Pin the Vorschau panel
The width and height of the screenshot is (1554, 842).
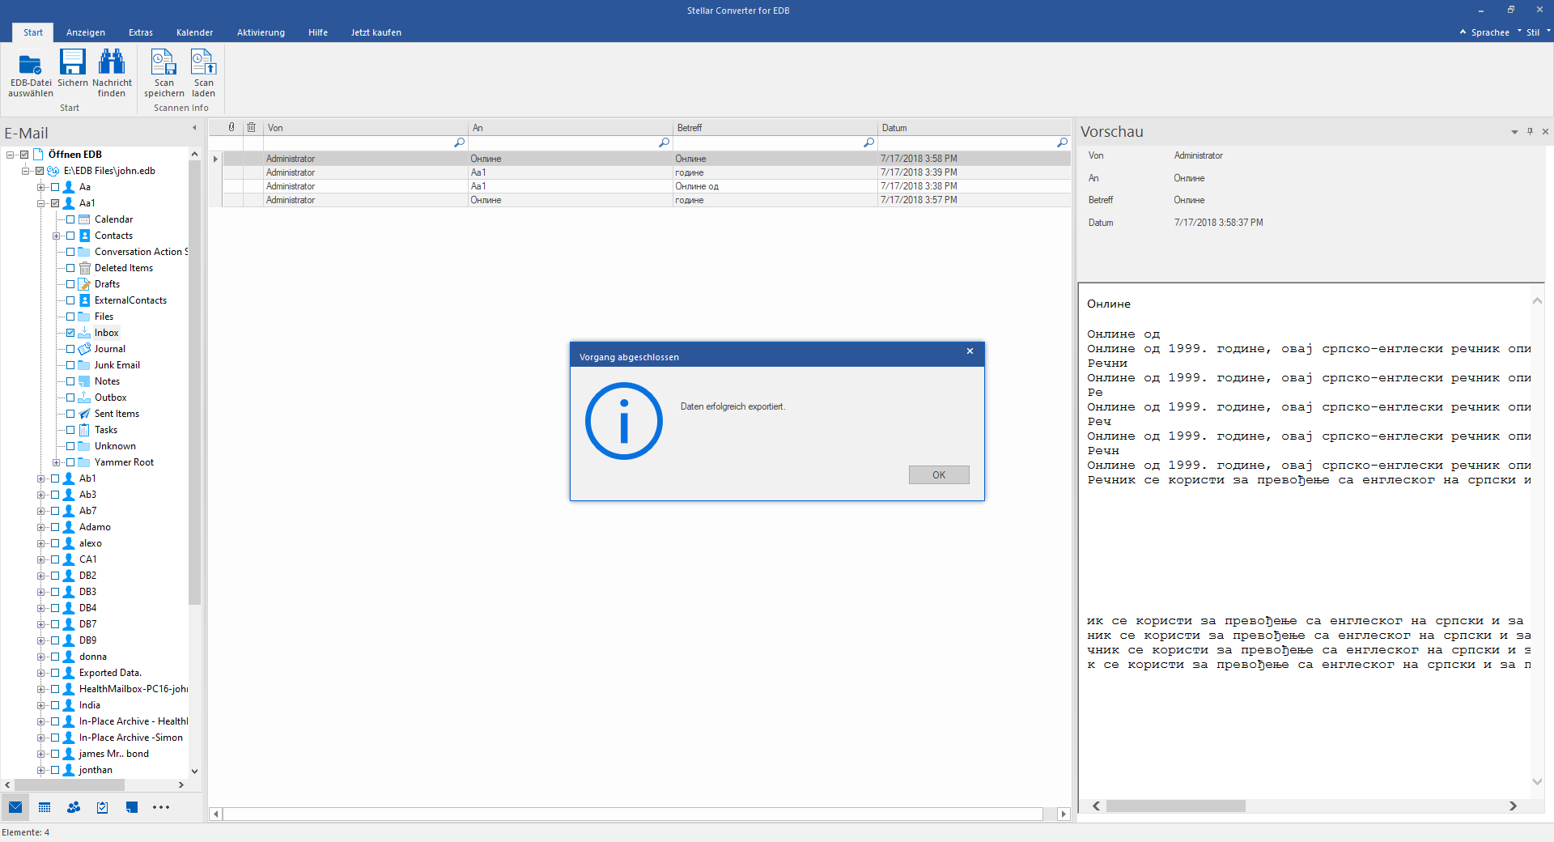click(1530, 131)
